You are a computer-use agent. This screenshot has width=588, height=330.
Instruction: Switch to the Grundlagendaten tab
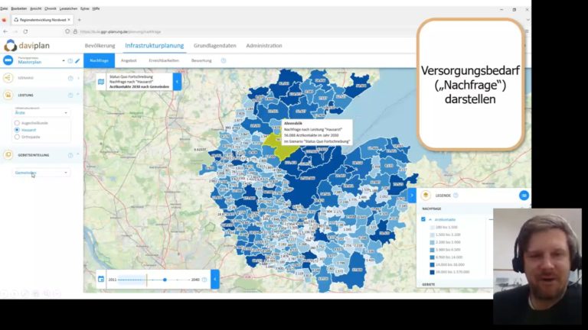[x=215, y=46]
